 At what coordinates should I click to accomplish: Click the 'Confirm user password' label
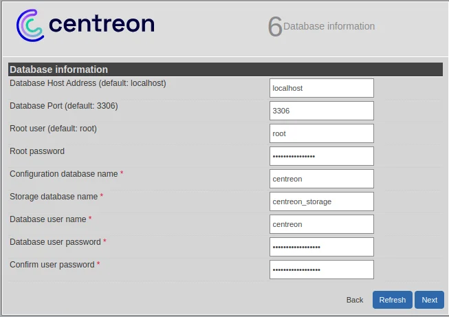52,265
